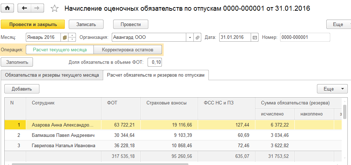This screenshot has height=165, width=351.
Task: Add document to favorites with star
Action: point(55,8)
